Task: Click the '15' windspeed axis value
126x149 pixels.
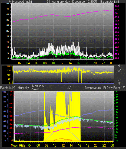Action: pyautogui.click(x=8, y=42)
